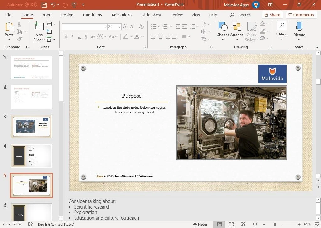The width and height of the screenshot is (321, 228).
Task: Increase font size with larger A icon
Action: (125, 26)
